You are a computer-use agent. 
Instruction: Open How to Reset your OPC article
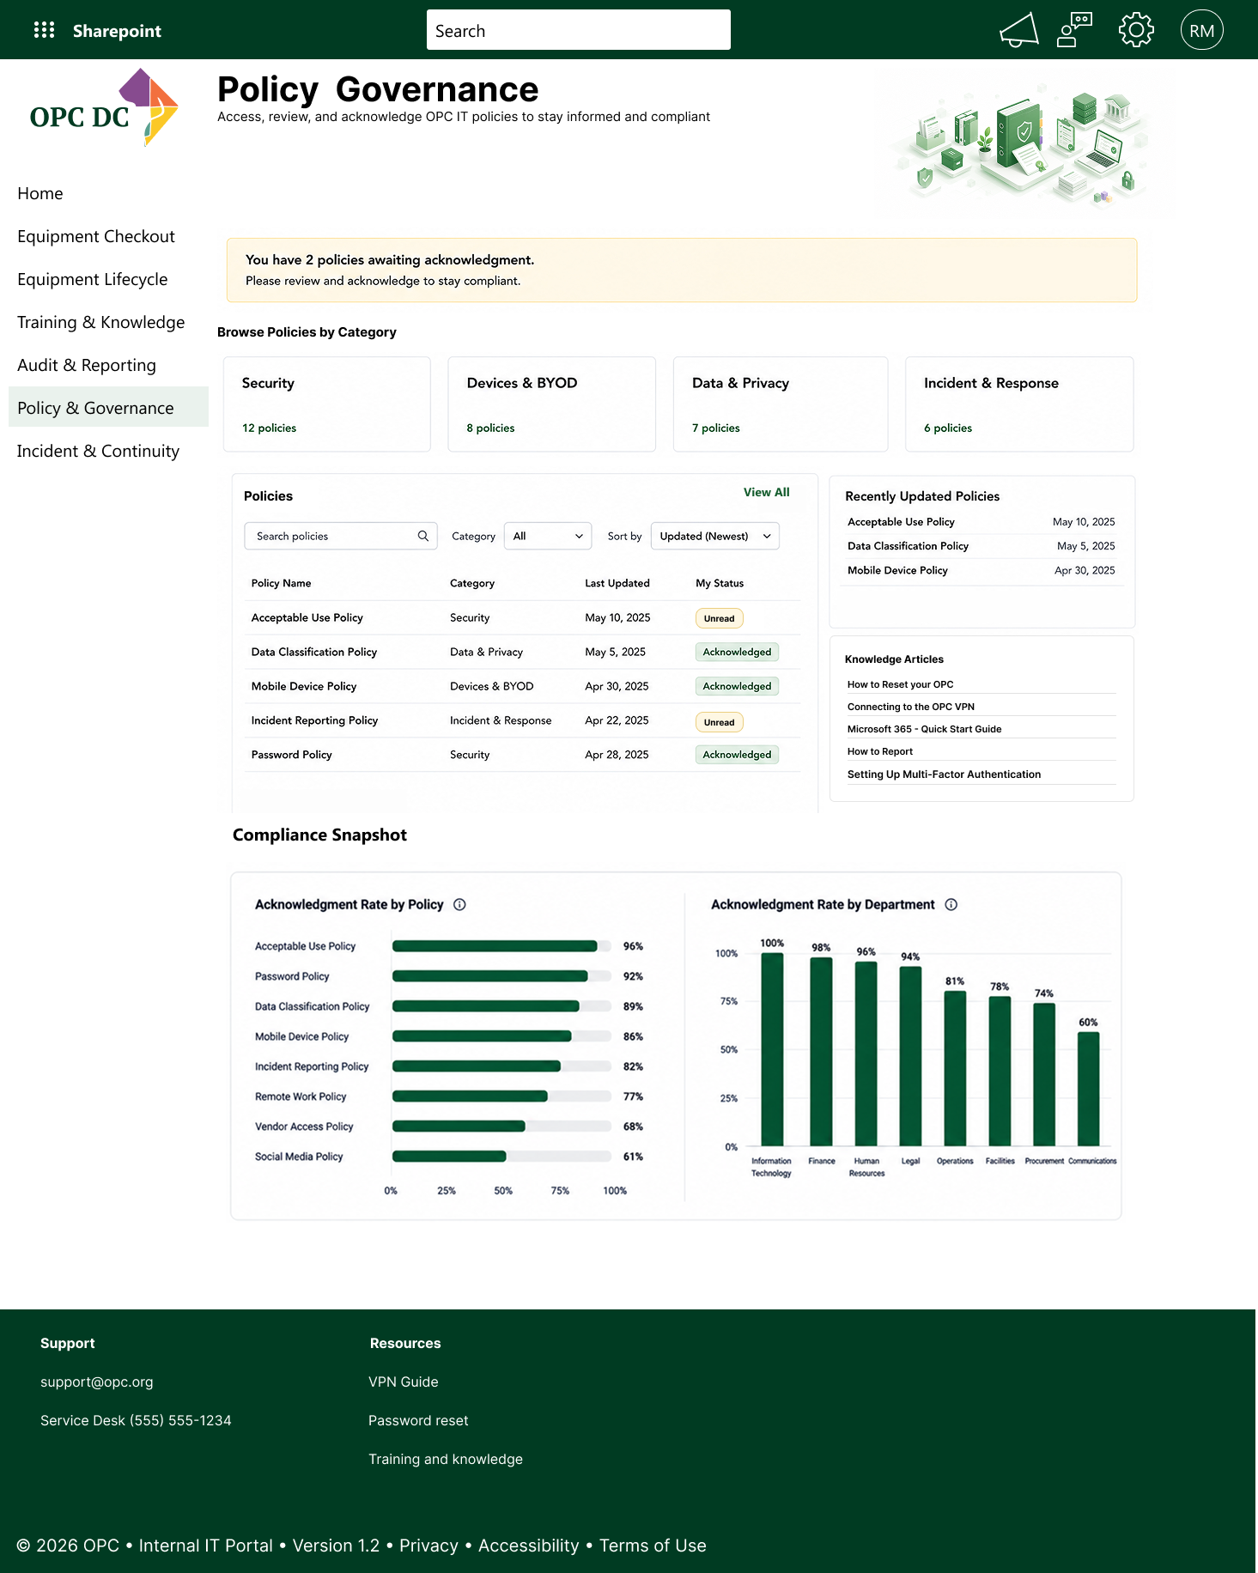point(900,684)
